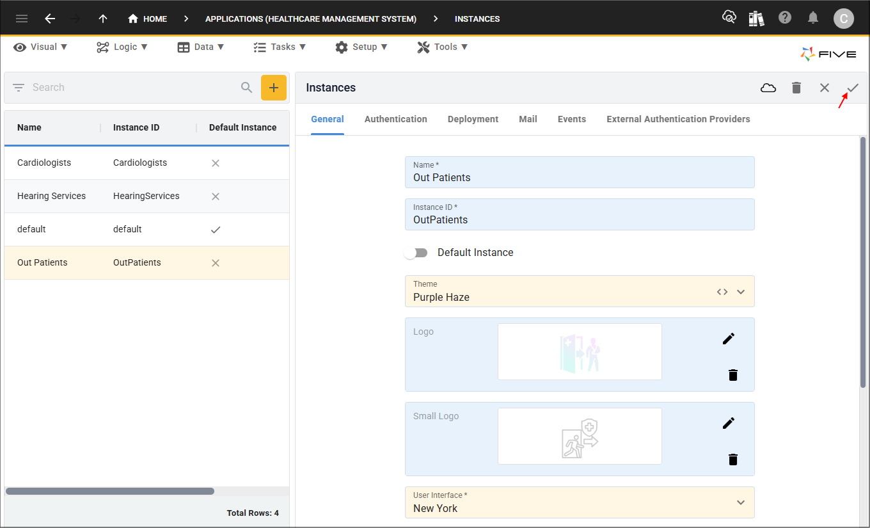Click the horizontal scrollbar under the instance list
The image size is (870, 528).
[110, 492]
